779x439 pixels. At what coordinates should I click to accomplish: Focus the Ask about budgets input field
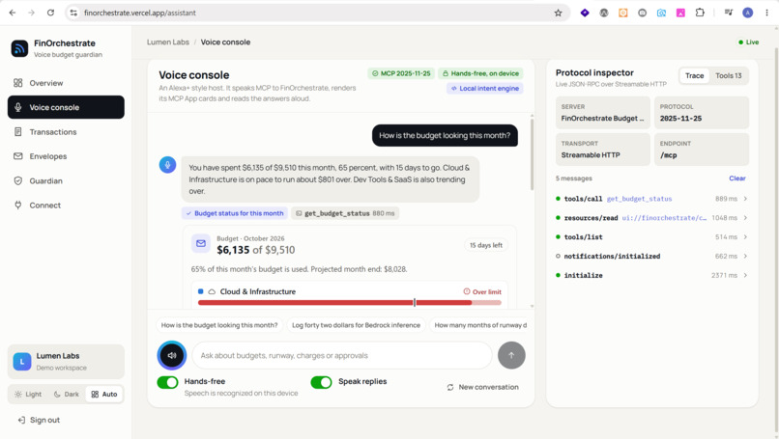(x=342, y=355)
